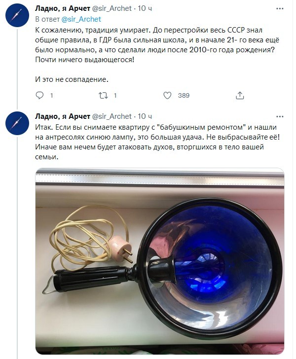Open author name 'Ладно, я Арчет' in second tweet
296x359 pixels.
point(63,116)
